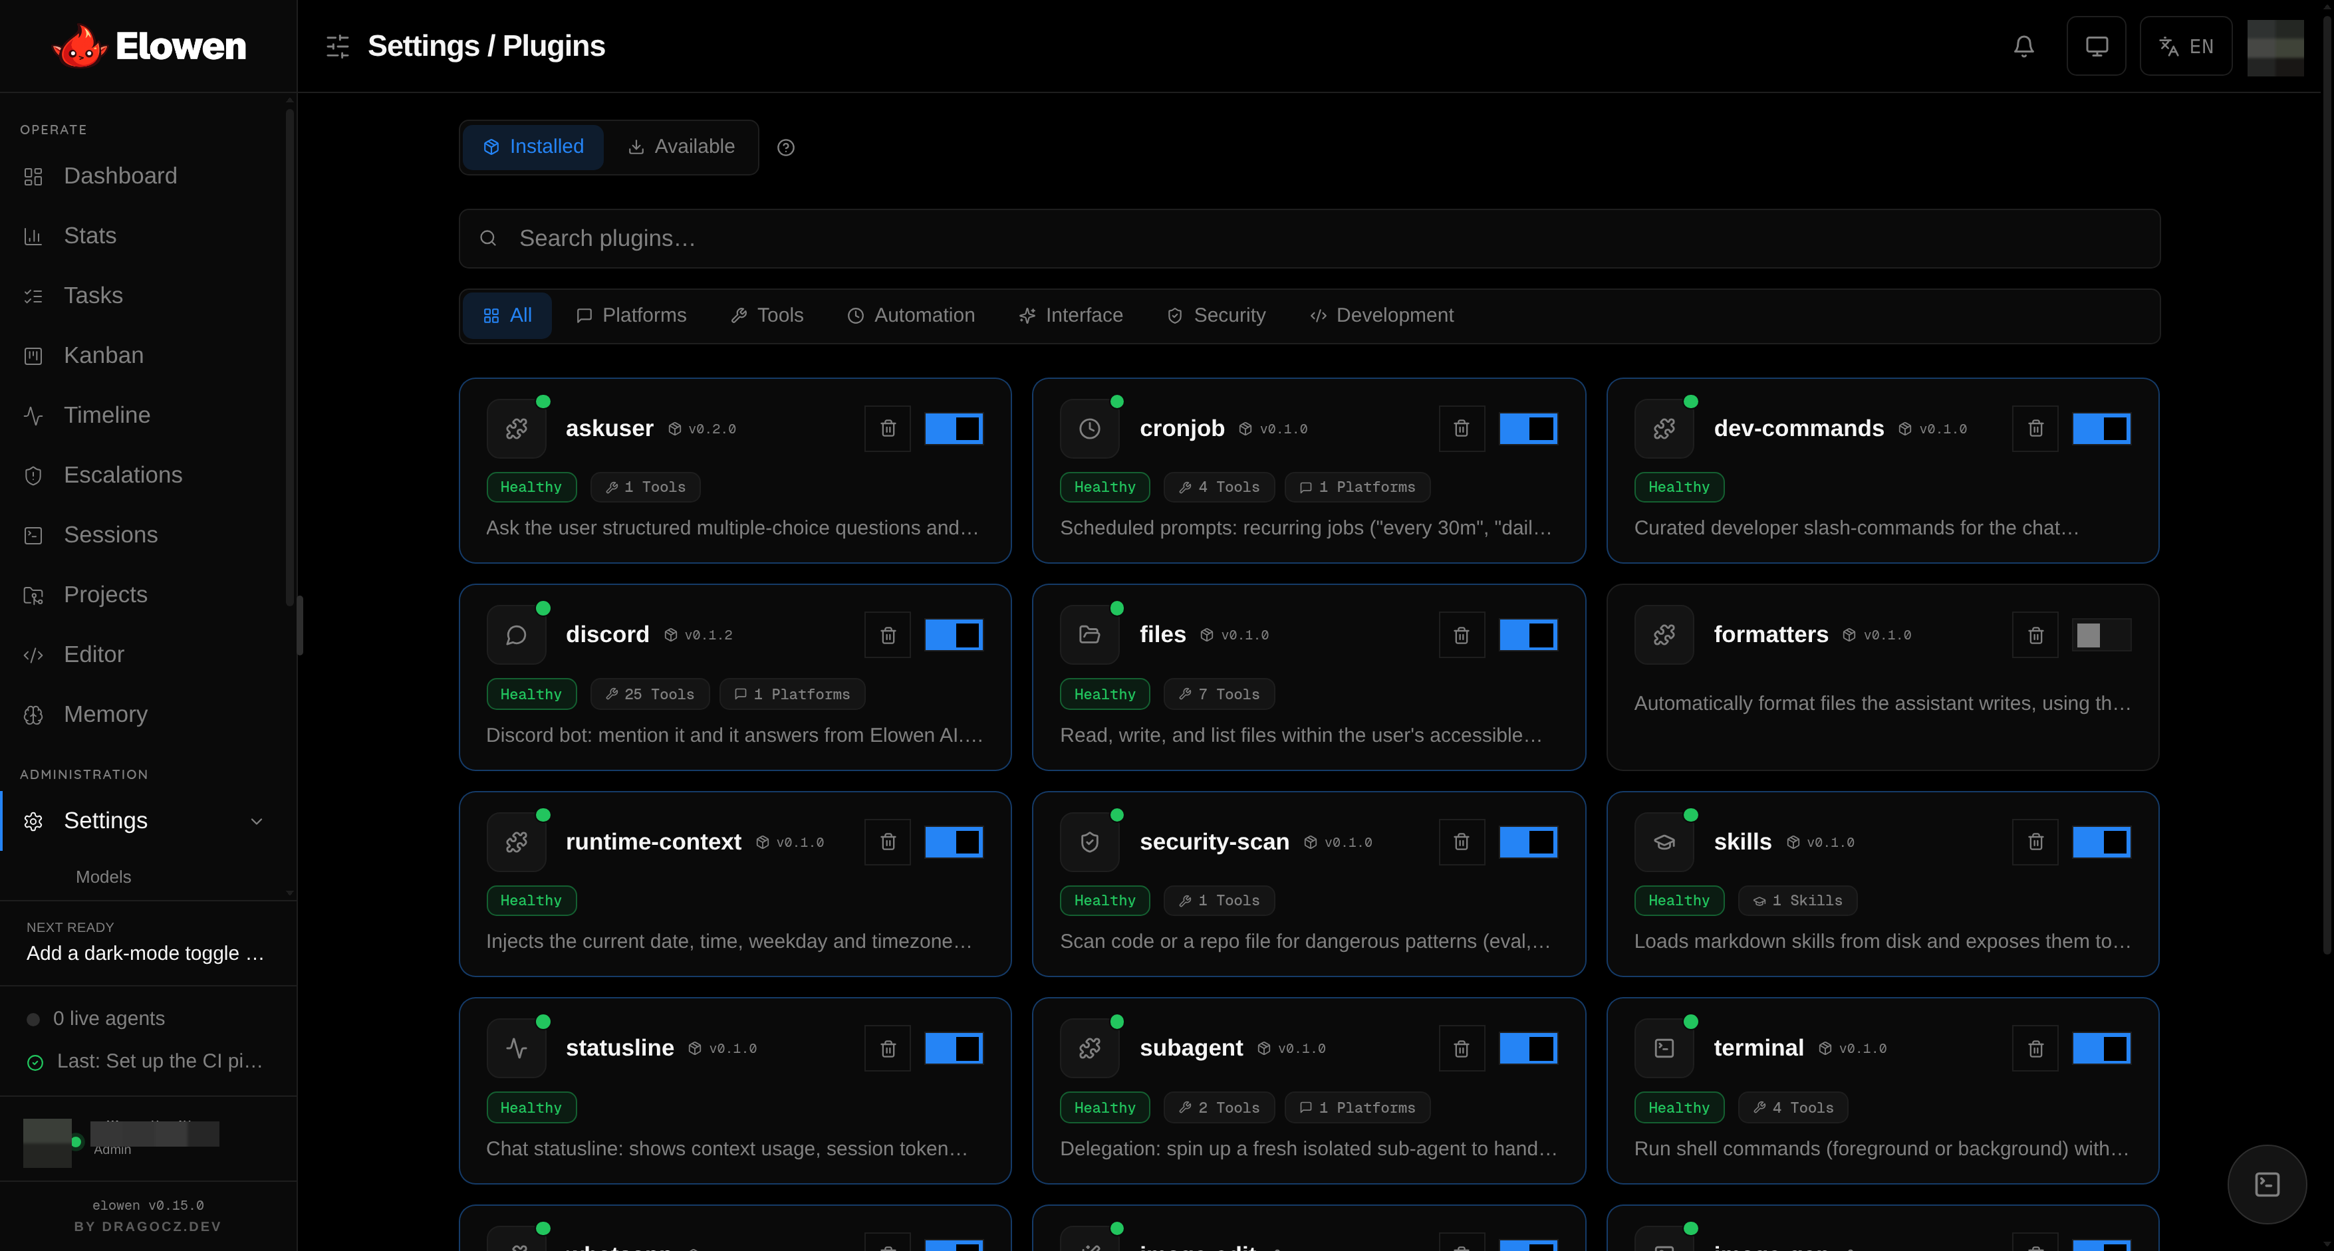Click the statusline activity plugin icon
Image resolution: width=2334 pixels, height=1251 pixels.
coord(515,1048)
